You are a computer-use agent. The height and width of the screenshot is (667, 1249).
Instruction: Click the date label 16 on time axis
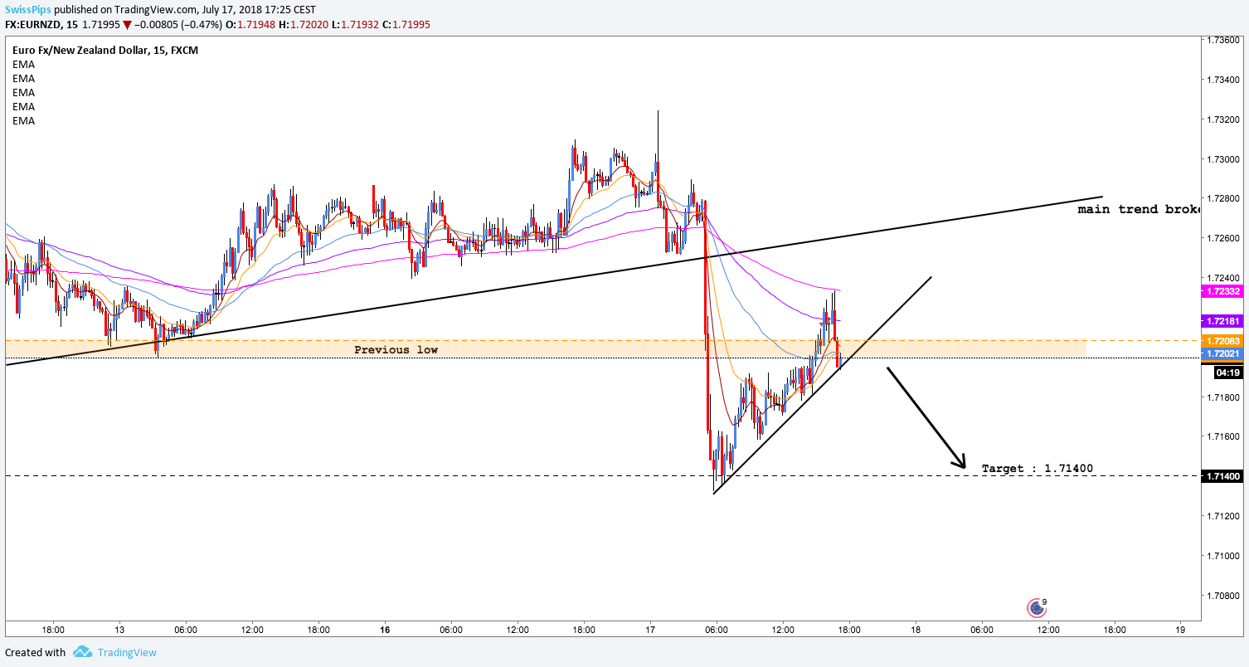(385, 630)
